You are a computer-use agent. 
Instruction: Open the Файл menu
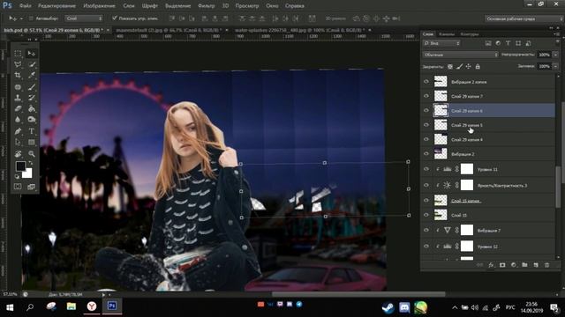tap(25, 6)
